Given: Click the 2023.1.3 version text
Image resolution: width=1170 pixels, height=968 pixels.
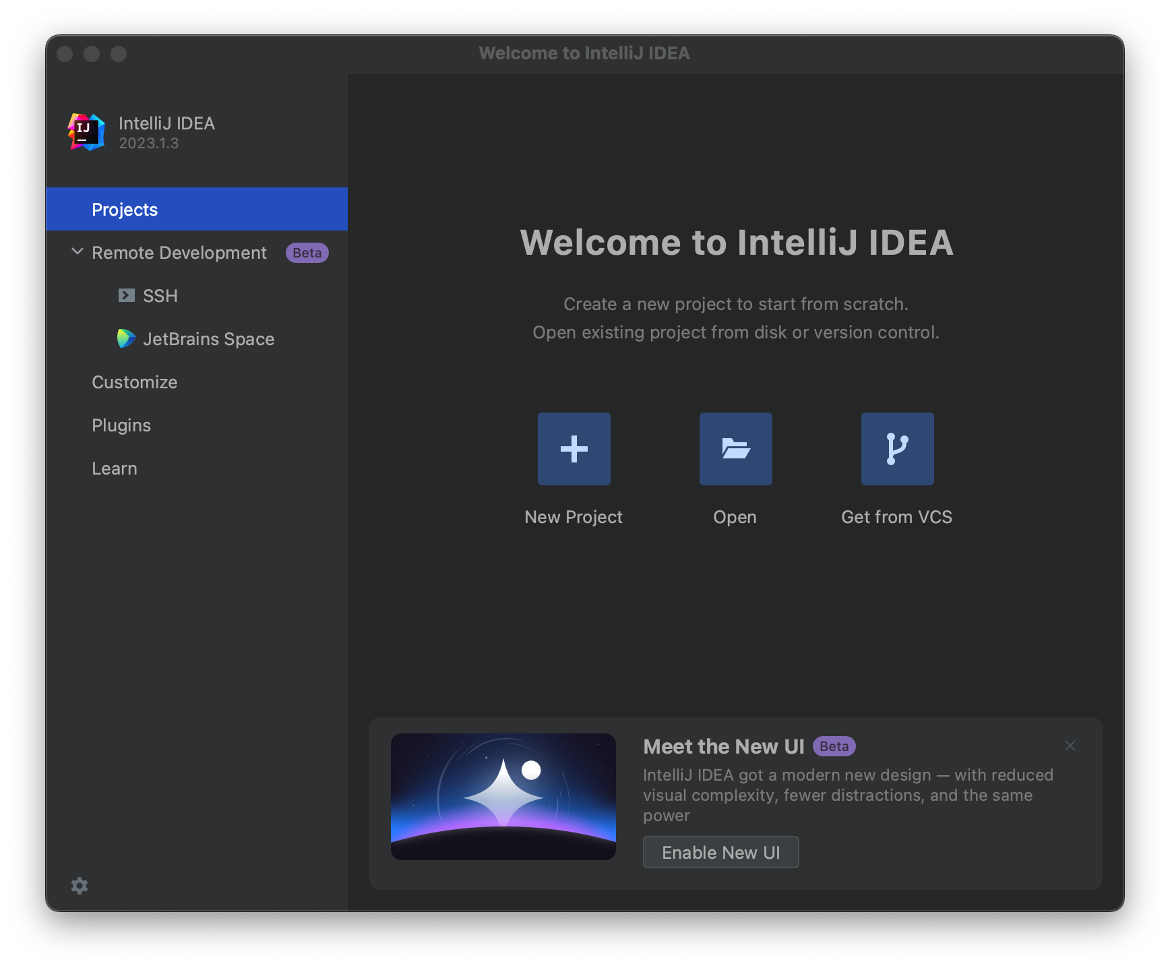Looking at the screenshot, I should click(x=149, y=144).
